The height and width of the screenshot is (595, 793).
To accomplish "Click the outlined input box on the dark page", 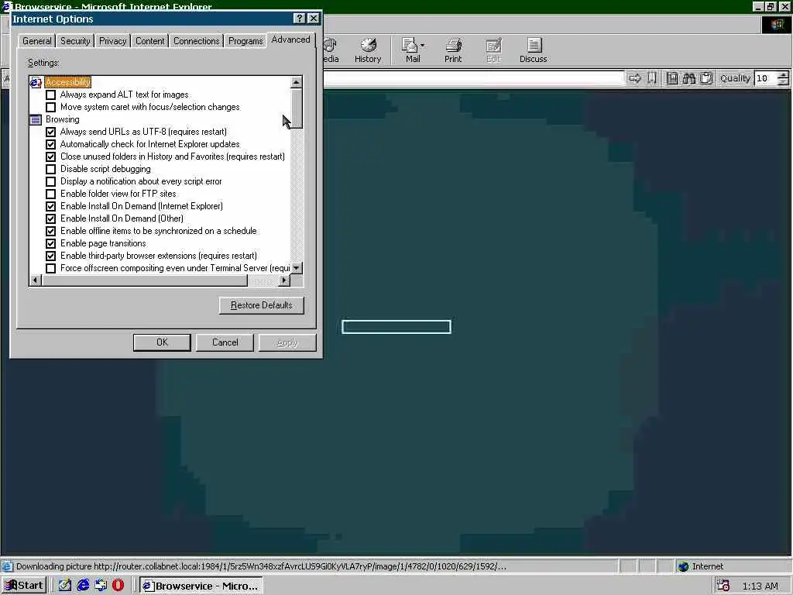I will tap(396, 327).
